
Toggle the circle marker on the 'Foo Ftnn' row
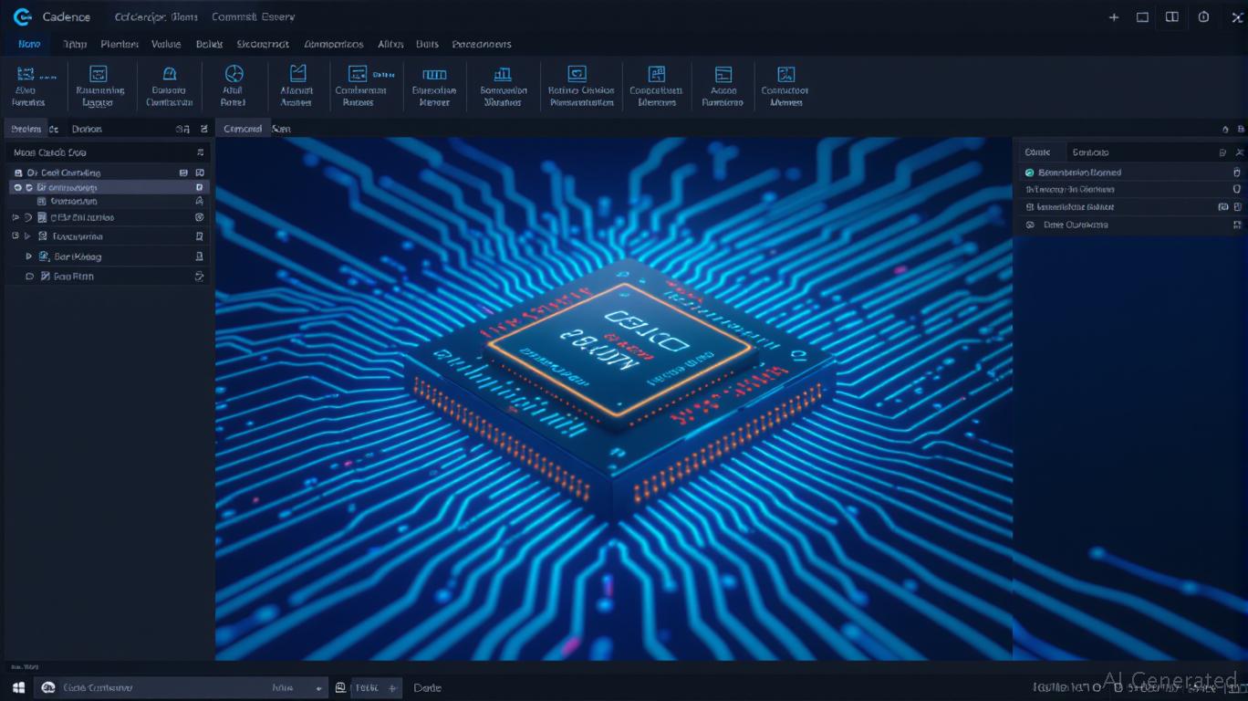29,276
